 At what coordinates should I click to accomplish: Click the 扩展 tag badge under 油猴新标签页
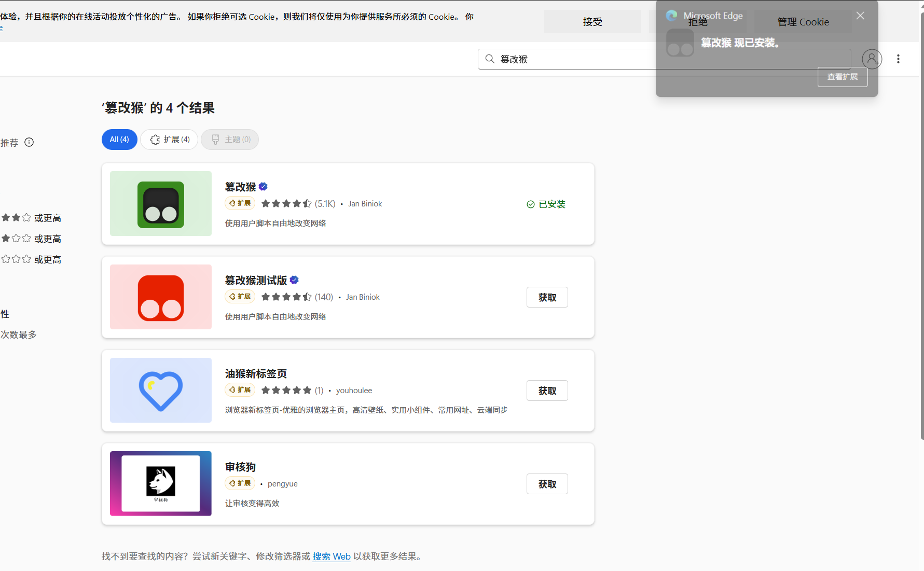tap(240, 390)
